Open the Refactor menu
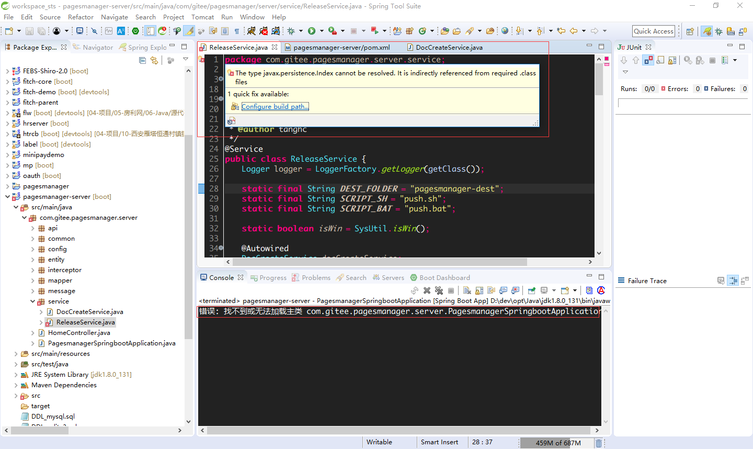 coord(81,17)
